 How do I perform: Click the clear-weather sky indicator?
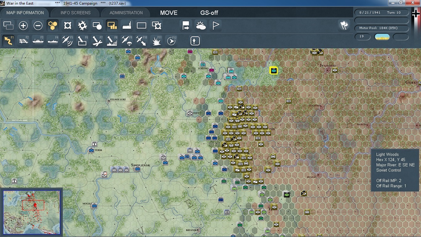(382, 37)
